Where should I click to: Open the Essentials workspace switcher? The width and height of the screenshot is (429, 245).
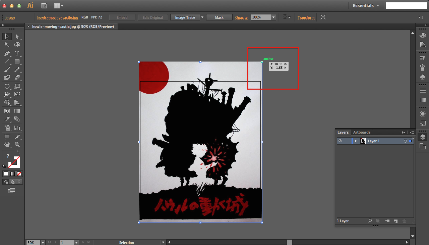[366, 6]
